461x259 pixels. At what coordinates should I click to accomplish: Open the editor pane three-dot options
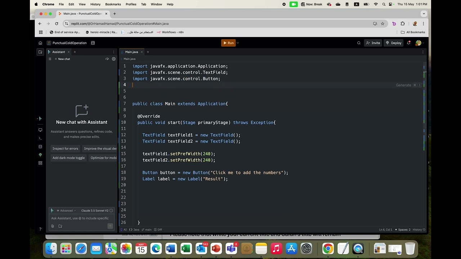pyautogui.click(x=423, y=52)
